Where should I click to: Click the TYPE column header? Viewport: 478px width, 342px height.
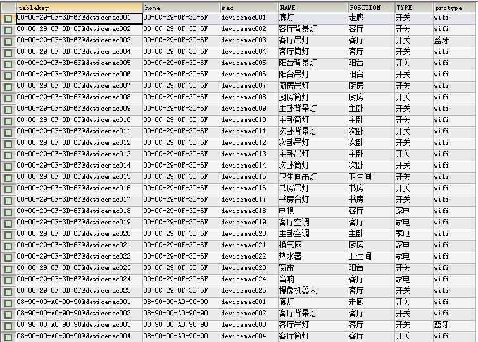coord(413,8)
